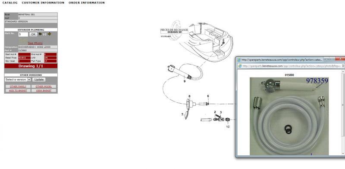Click the Mark No. input field
Viewport: 345px width, 169px height.
[x=23, y=34]
